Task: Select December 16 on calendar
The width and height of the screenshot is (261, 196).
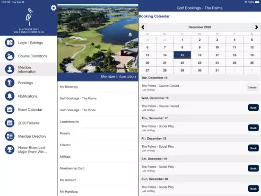Action: click(200, 55)
